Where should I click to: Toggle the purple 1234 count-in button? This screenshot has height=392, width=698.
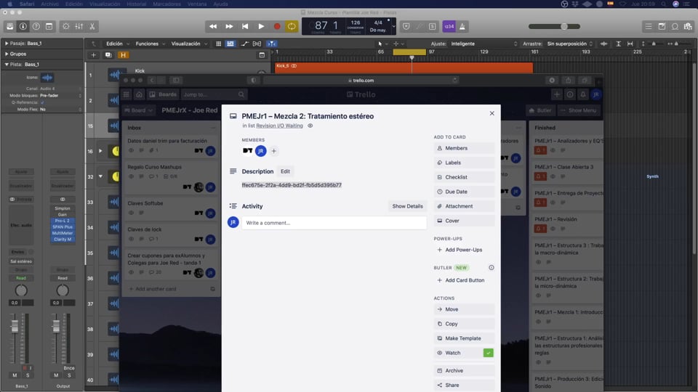(449, 26)
